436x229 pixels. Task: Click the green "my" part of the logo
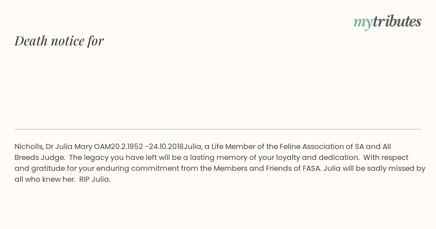(x=363, y=23)
